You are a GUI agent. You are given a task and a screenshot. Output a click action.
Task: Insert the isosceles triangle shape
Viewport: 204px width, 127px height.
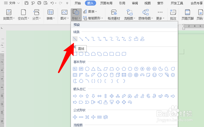tap(93, 69)
